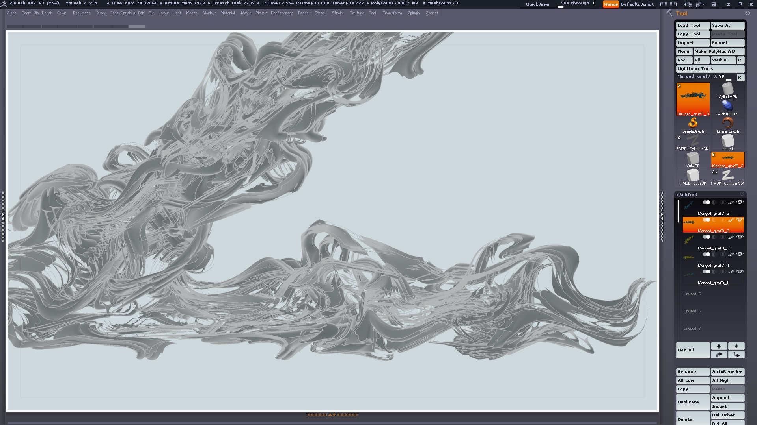Choose the SimpleBrush tool
Screen dimensions: 757x425
[693, 124]
